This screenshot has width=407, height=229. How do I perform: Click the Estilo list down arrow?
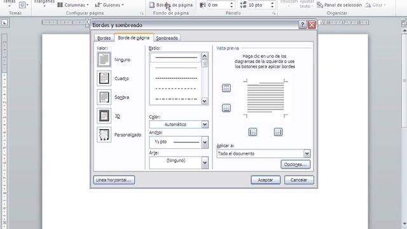point(205,101)
